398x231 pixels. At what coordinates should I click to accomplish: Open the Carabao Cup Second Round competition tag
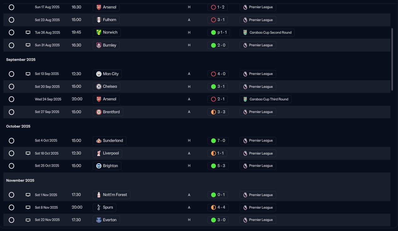(x=267, y=32)
